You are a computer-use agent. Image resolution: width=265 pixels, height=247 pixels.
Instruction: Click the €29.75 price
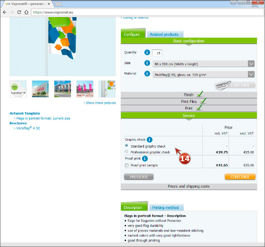[222, 152]
